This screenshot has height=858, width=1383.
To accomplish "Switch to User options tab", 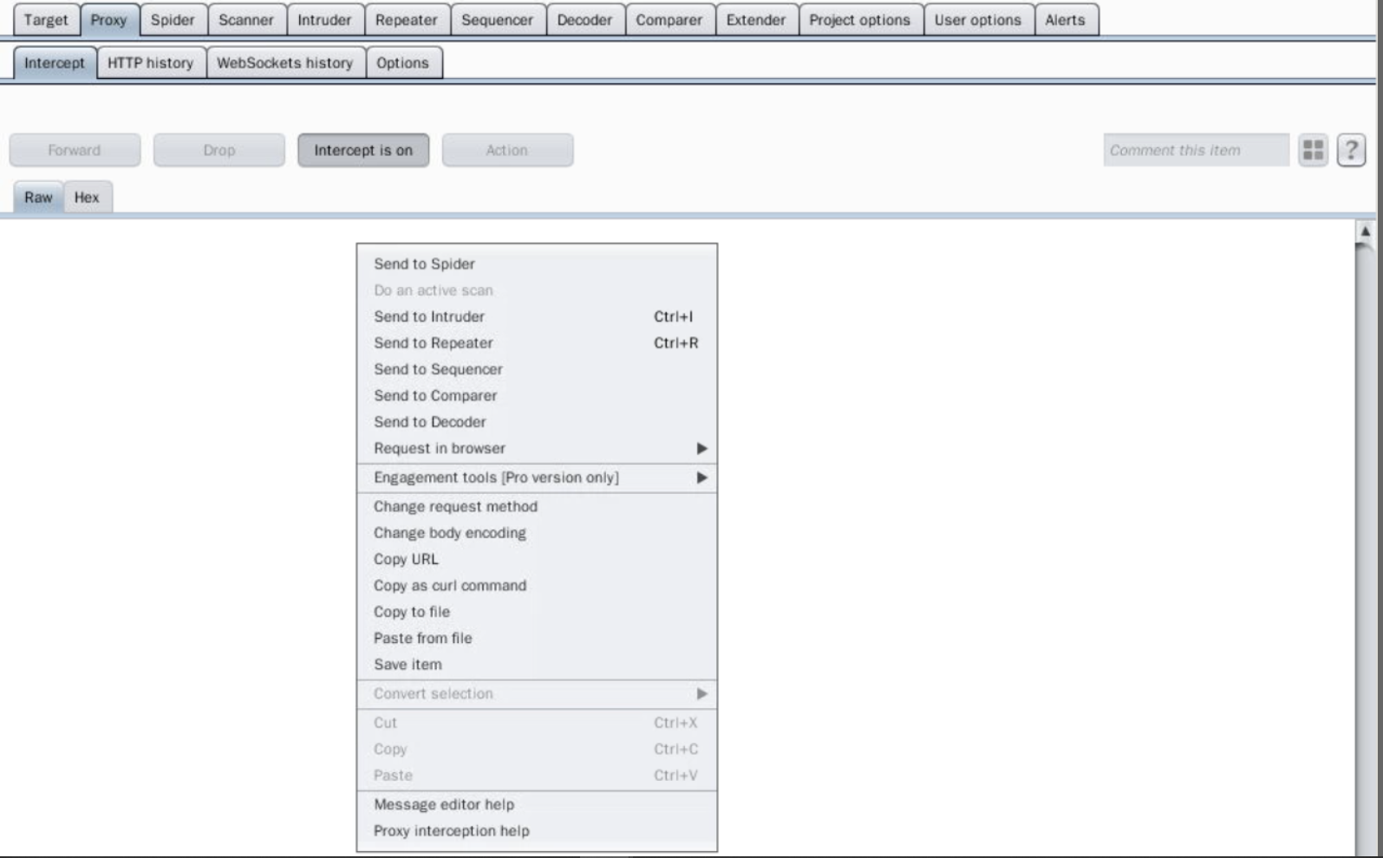I will [978, 20].
